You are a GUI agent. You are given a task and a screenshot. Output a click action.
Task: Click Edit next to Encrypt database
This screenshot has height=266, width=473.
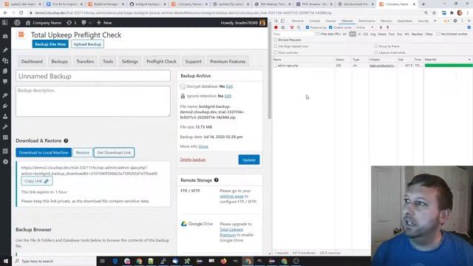pos(229,86)
